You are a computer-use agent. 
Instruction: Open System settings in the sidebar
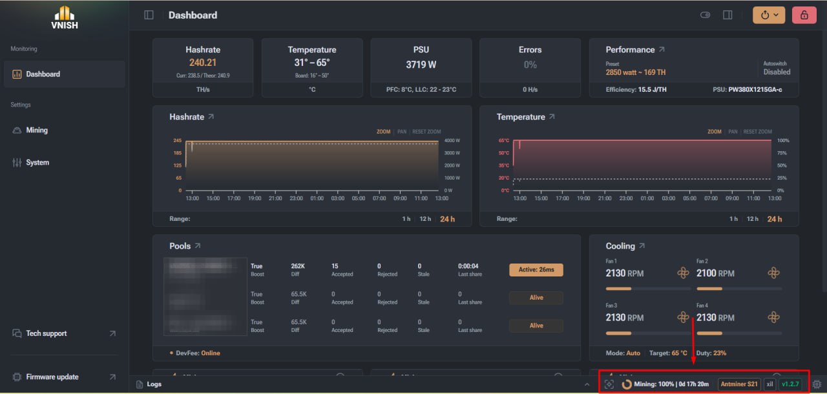coord(65,162)
